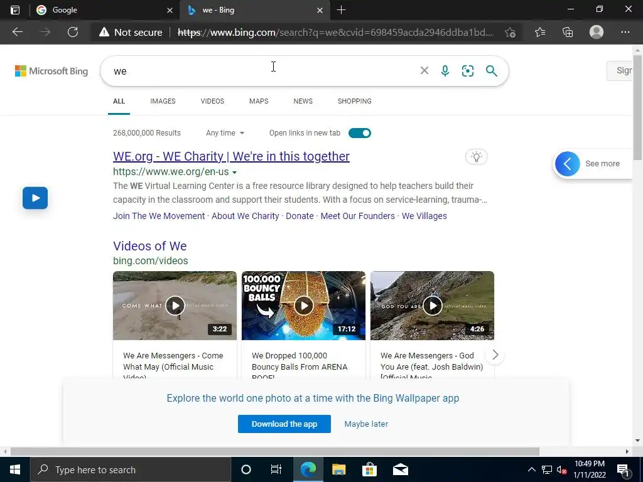Expand the we.org URL dropdown arrow

click(235, 172)
